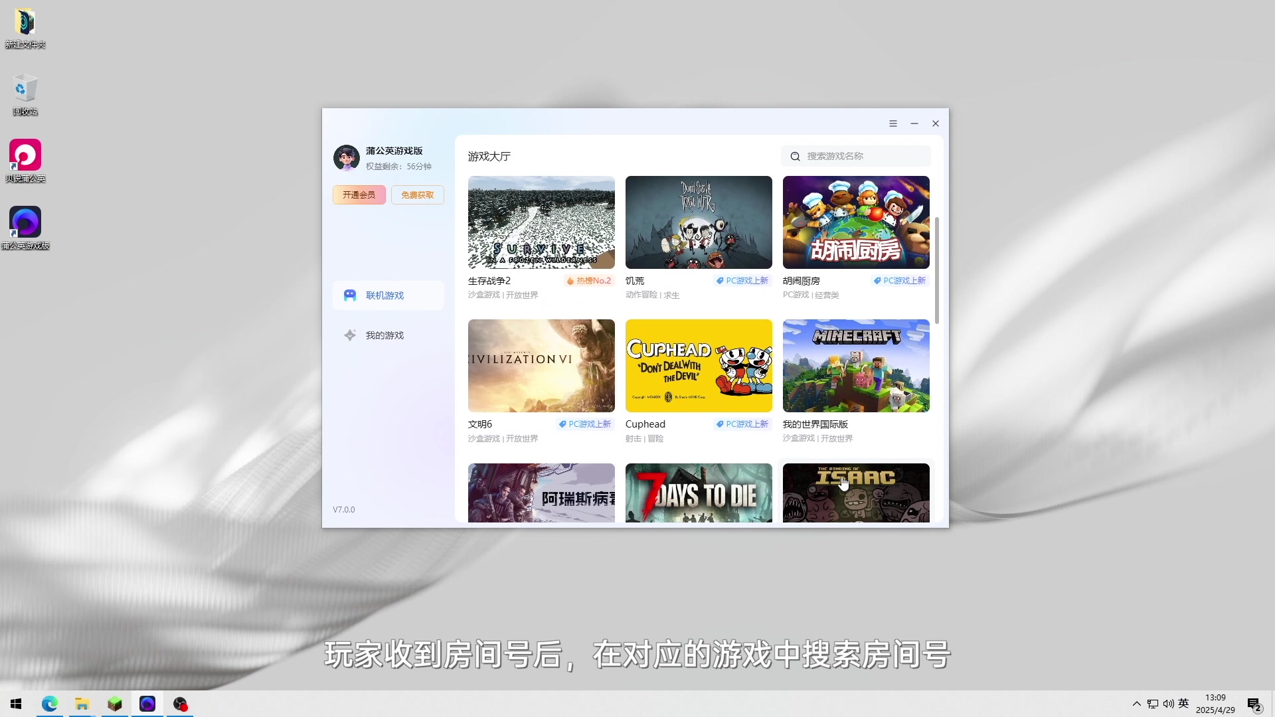Screen dimensions: 1275x717
Task: Open the 蒲公英游戏版 desktop shortcut
Action: point(25,228)
